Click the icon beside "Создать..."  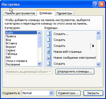48,34
